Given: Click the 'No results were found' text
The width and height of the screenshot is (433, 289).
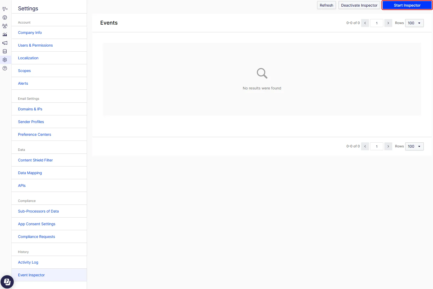Looking at the screenshot, I should (262, 88).
